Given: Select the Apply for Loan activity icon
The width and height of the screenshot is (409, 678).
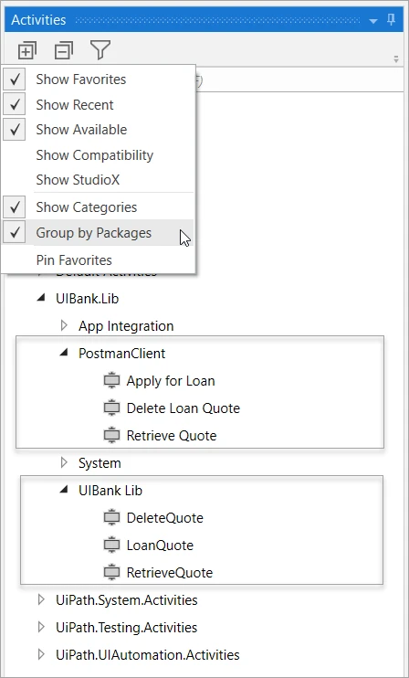Looking at the screenshot, I should [x=112, y=381].
